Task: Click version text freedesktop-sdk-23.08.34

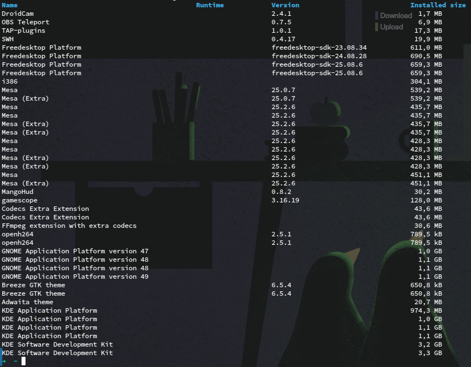Action: [319, 48]
